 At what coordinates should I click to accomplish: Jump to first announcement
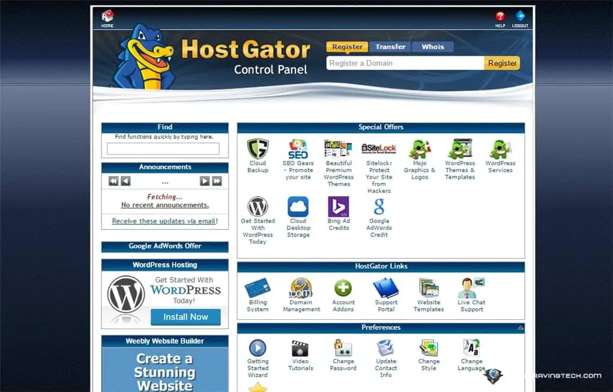coord(113,181)
